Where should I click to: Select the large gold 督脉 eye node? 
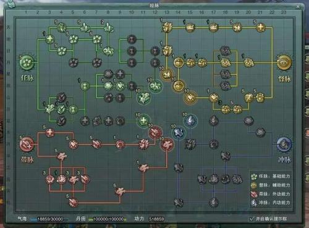(x=284, y=62)
